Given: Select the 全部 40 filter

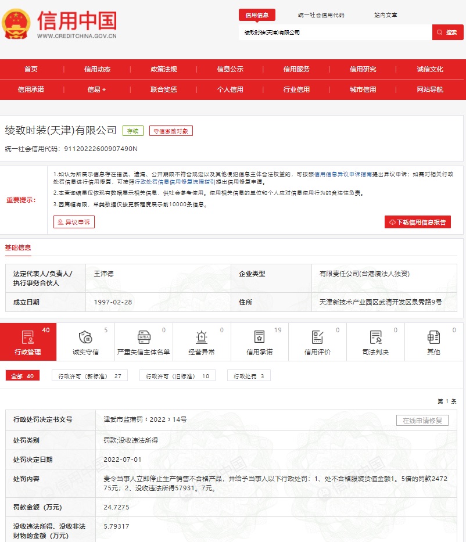Looking at the screenshot, I should (23, 376).
